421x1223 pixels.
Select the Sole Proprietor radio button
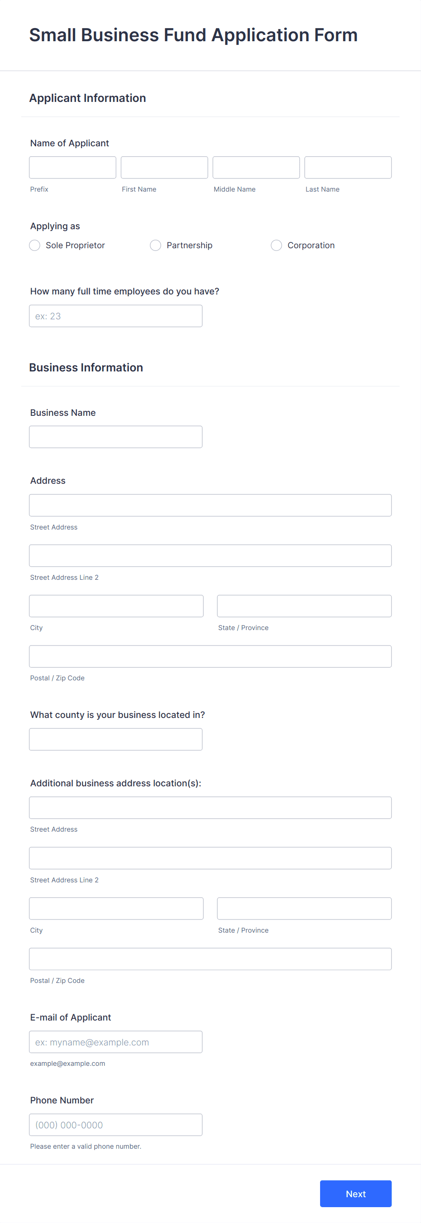34,246
